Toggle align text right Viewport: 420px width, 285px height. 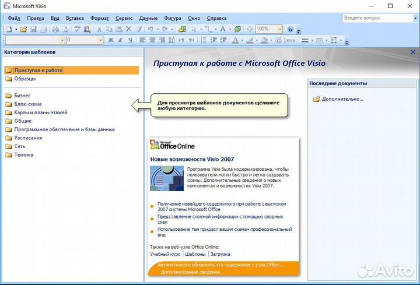(x=162, y=40)
